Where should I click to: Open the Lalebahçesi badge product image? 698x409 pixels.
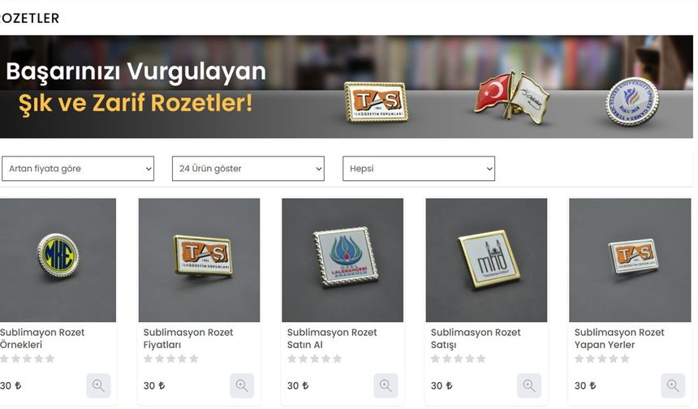(343, 260)
